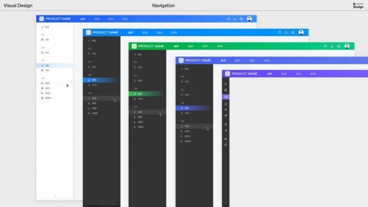Collapse the first dark sidebar with its bottom chevron
Image resolution: width=368 pixels, height=207 pixels.
point(102,203)
